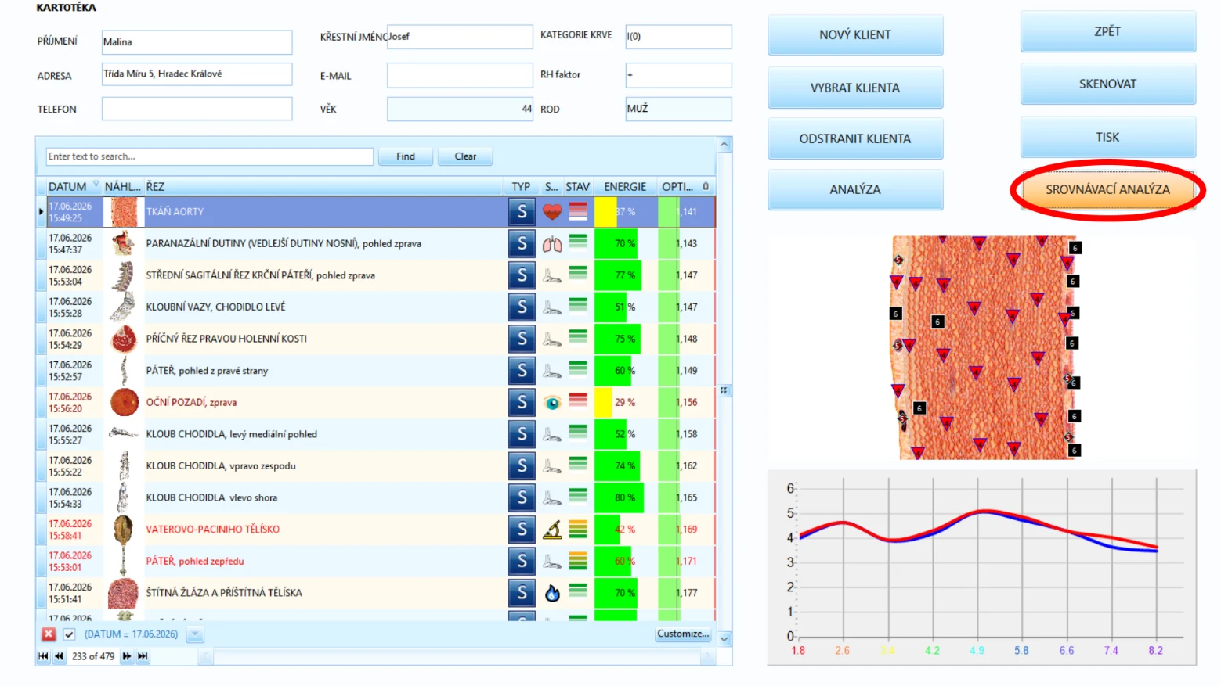The image size is (1221, 686).
Task: Click the scroll up arrow of the list
Action: click(724, 145)
